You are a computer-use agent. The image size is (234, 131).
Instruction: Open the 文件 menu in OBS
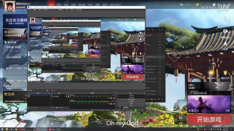(x=30, y=10)
